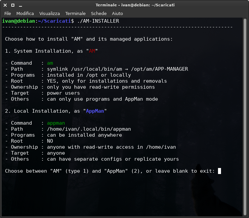
Task: Click the red "AM" label
Action: [x=92, y=51]
